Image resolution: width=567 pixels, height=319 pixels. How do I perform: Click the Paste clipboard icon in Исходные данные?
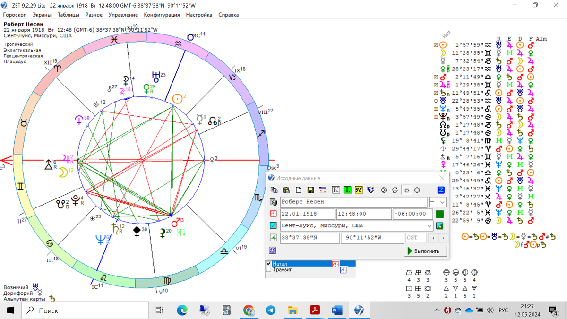[x=286, y=190]
